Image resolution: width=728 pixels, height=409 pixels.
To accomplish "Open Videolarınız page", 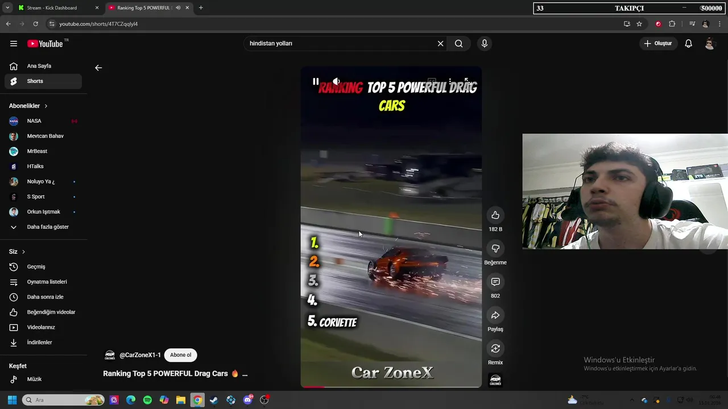I will [x=43, y=327].
